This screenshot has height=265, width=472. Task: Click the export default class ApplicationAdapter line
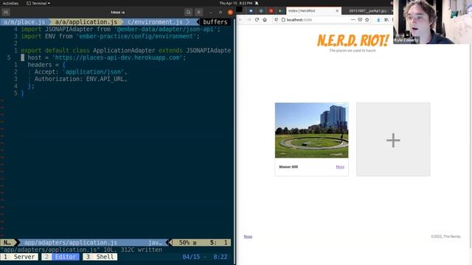pos(126,51)
